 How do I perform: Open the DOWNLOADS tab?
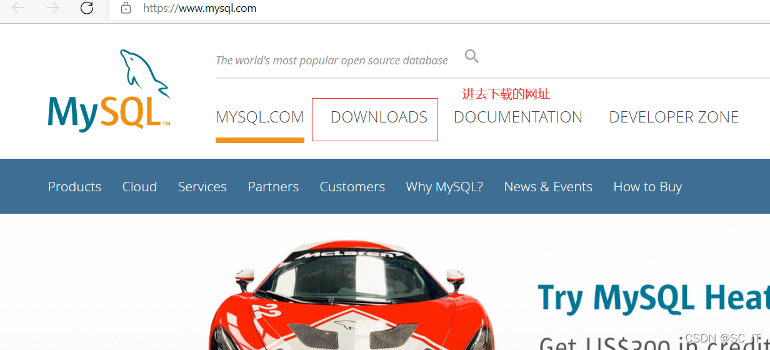click(x=379, y=117)
